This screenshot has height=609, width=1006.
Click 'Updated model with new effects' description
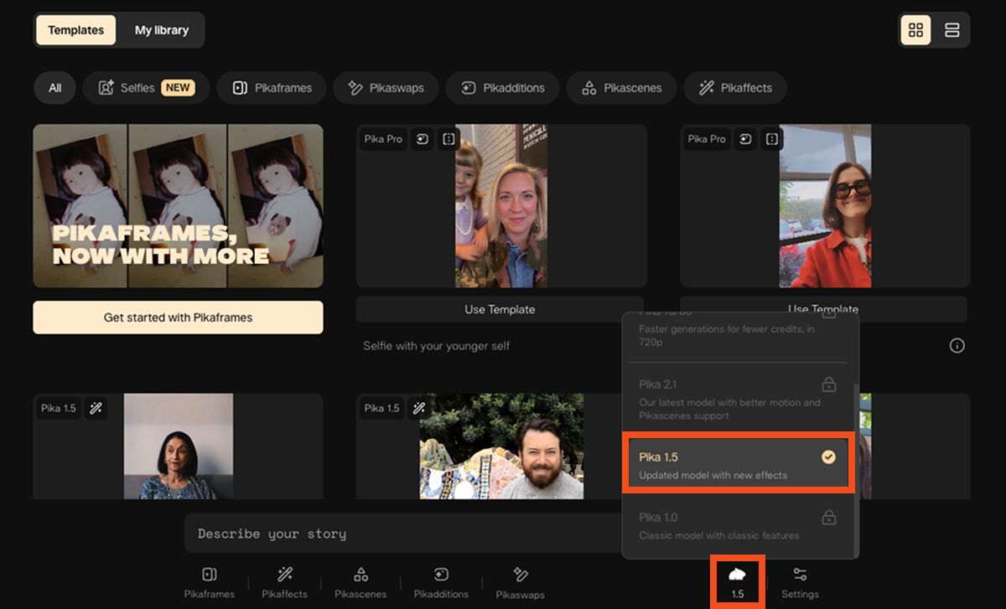(x=713, y=475)
